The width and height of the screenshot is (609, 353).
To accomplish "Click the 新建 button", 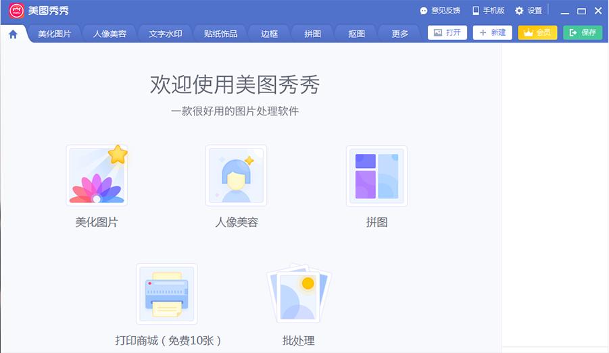I will (493, 32).
